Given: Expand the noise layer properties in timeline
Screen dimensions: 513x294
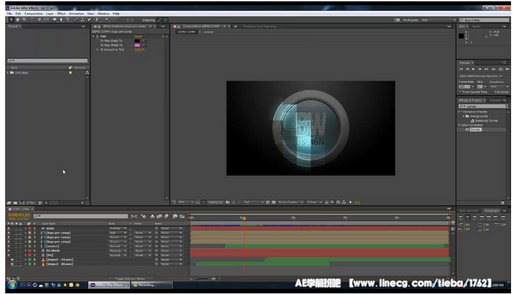Looking at the screenshot, I should pyautogui.click(x=25, y=228).
